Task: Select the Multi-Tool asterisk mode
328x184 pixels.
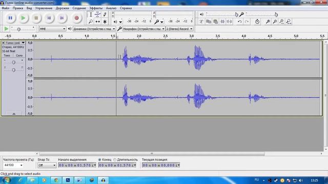Action: (105, 21)
